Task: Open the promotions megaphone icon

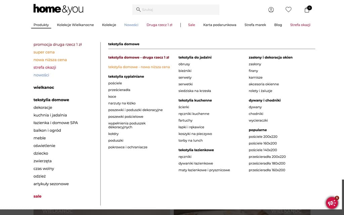Action: coord(332,203)
